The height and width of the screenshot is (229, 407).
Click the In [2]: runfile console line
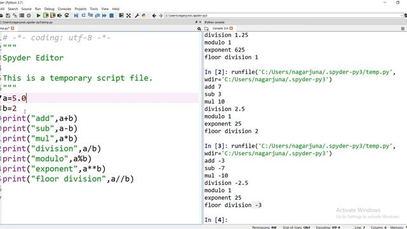300,72
